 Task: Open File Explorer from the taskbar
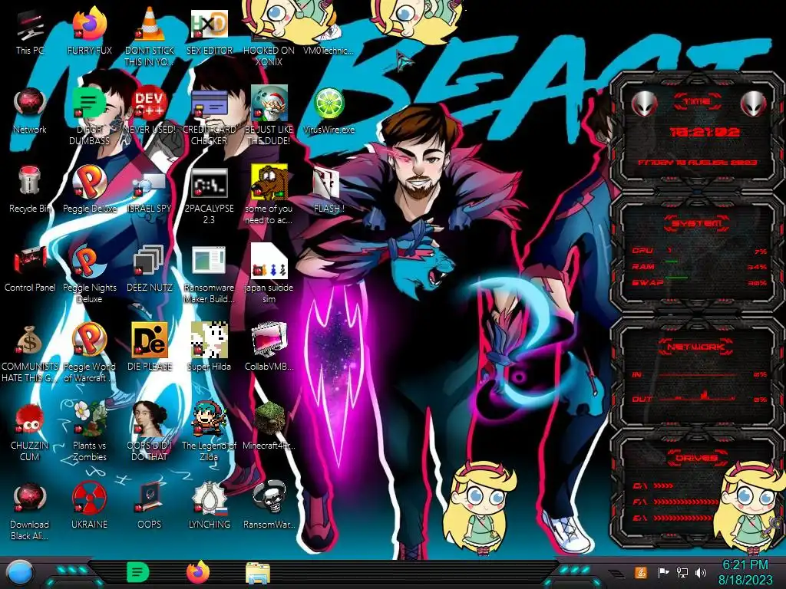click(258, 573)
